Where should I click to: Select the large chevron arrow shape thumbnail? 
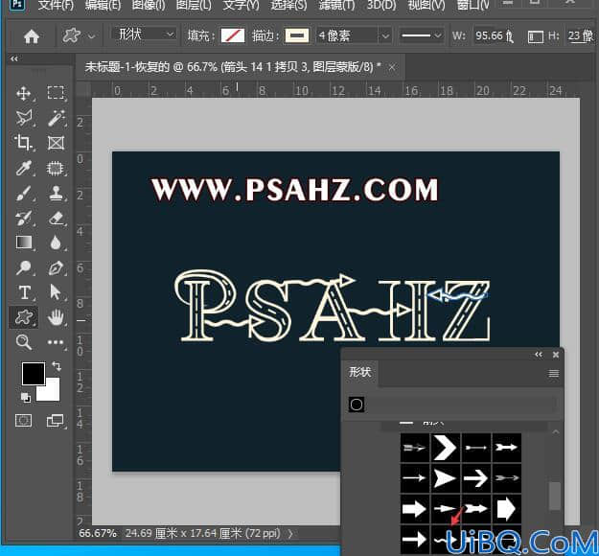pyautogui.click(x=445, y=448)
